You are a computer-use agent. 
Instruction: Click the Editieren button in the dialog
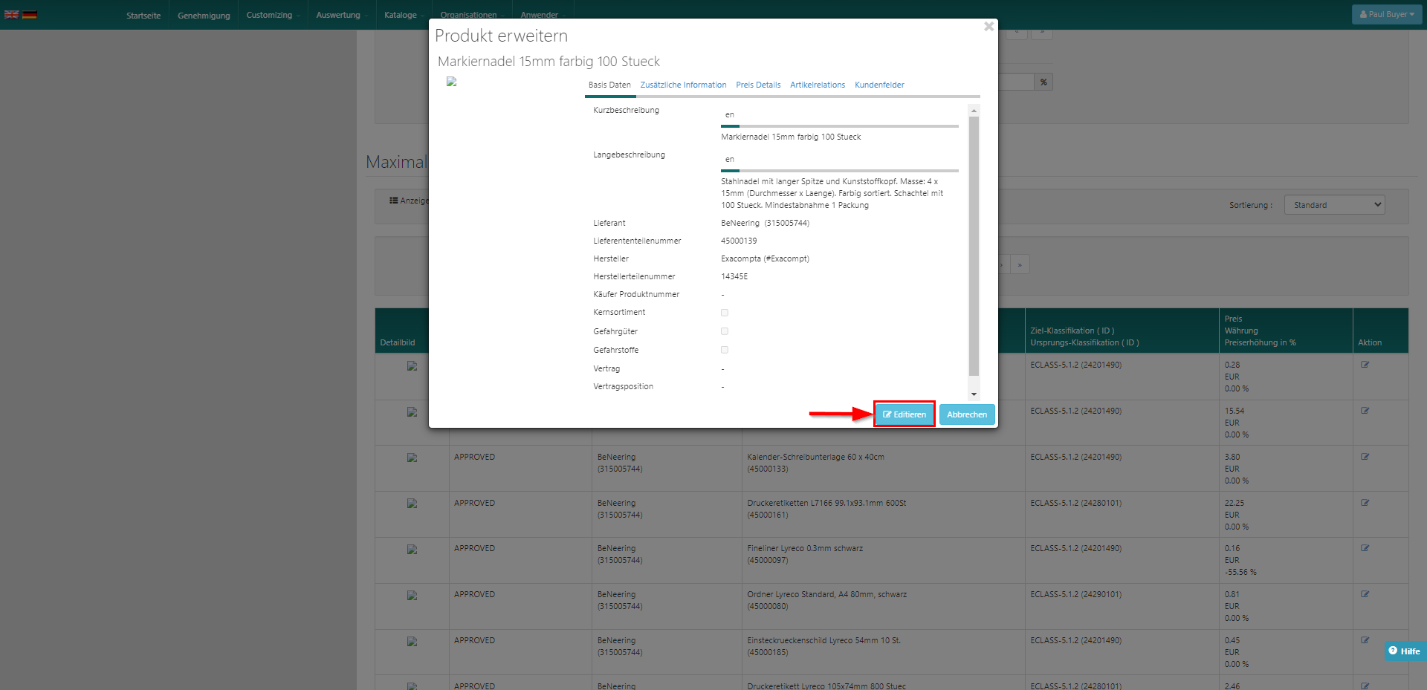tap(904, 414)
